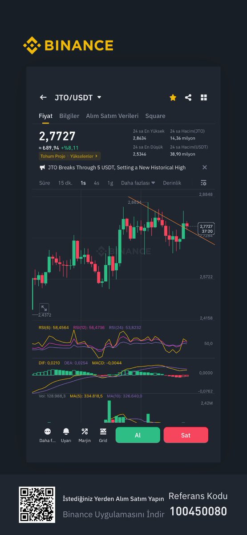Tap the megaphone announcement icon
247x535 pixels.
tap(42, 168)
